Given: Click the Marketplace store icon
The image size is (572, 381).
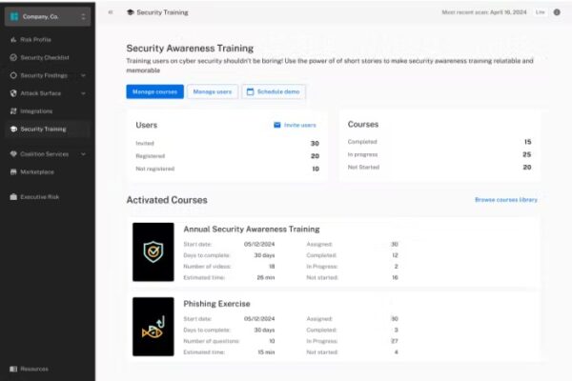Looking at the screenshot, I should [x=12, y=171].
